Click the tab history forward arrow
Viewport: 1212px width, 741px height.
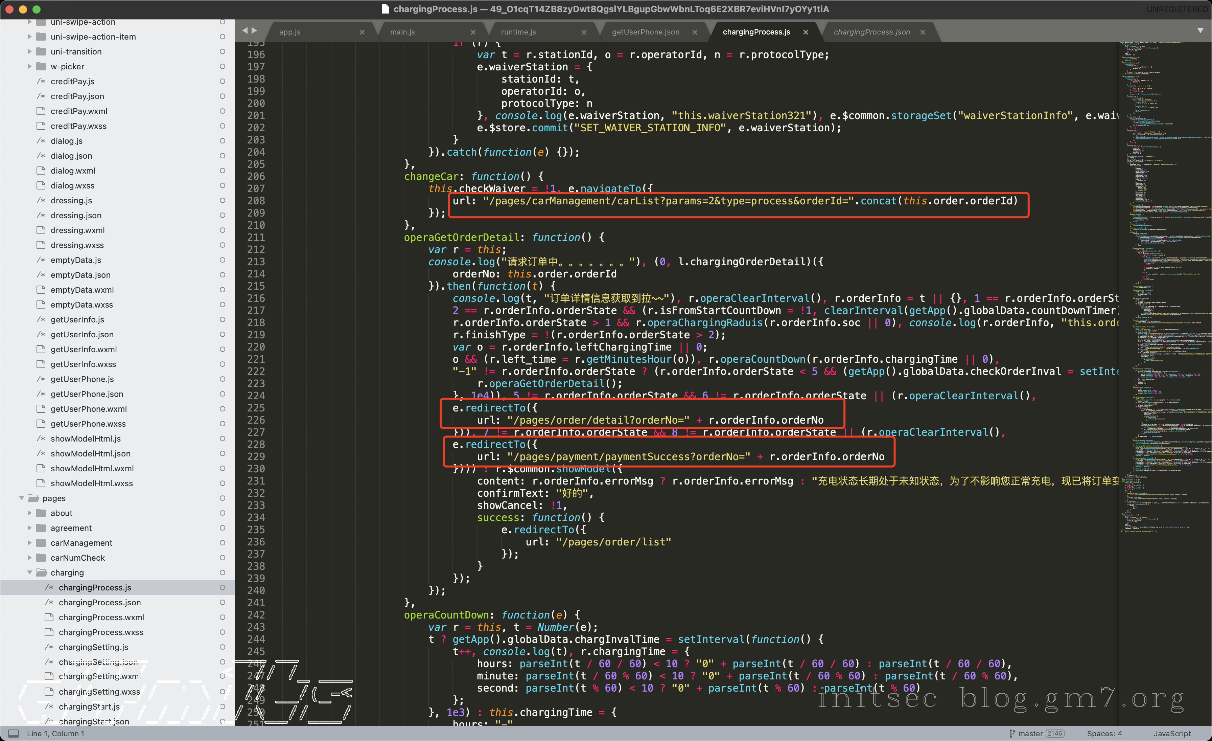254,30
